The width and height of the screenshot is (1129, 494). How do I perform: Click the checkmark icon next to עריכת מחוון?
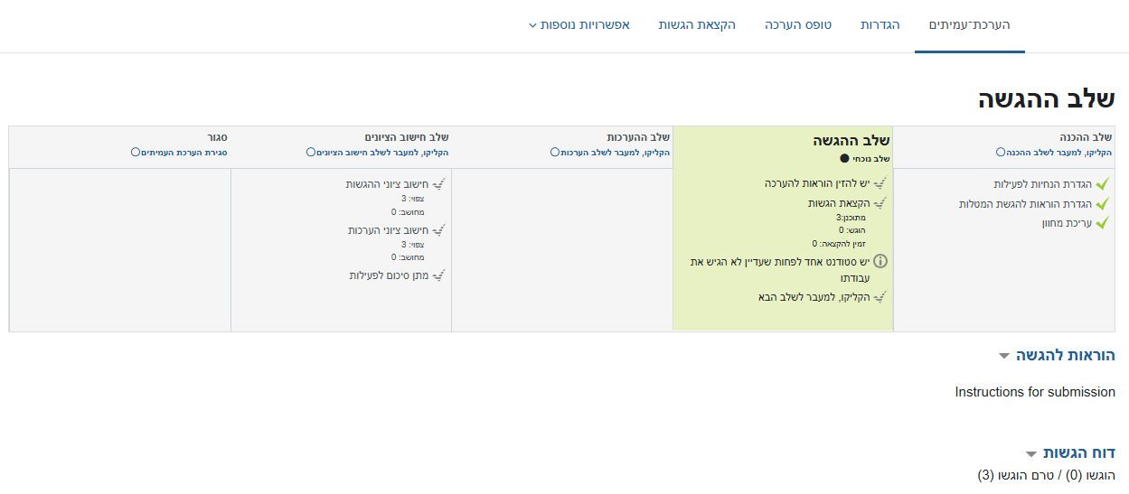click(x=1101, y=223)
